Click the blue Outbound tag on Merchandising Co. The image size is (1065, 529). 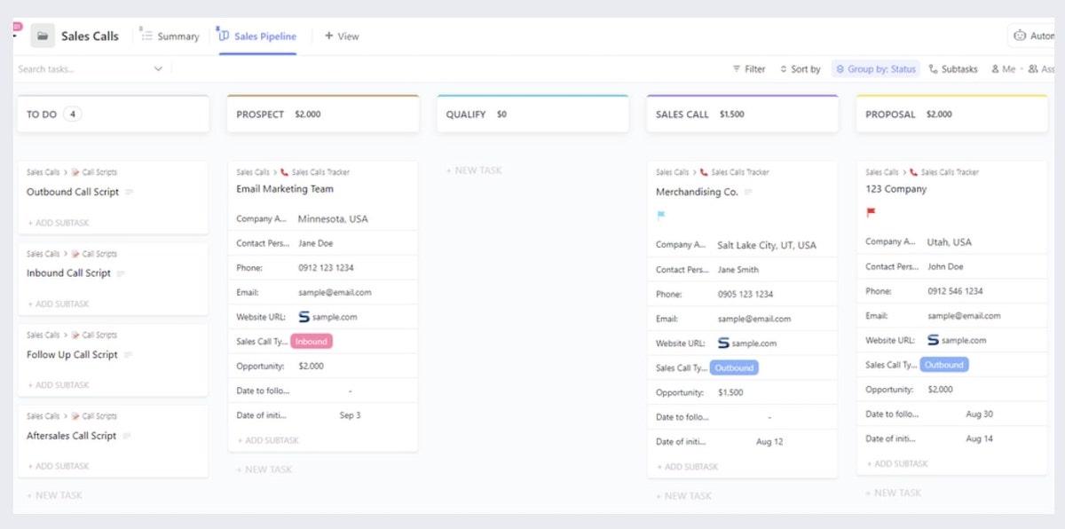pos(734,368)
